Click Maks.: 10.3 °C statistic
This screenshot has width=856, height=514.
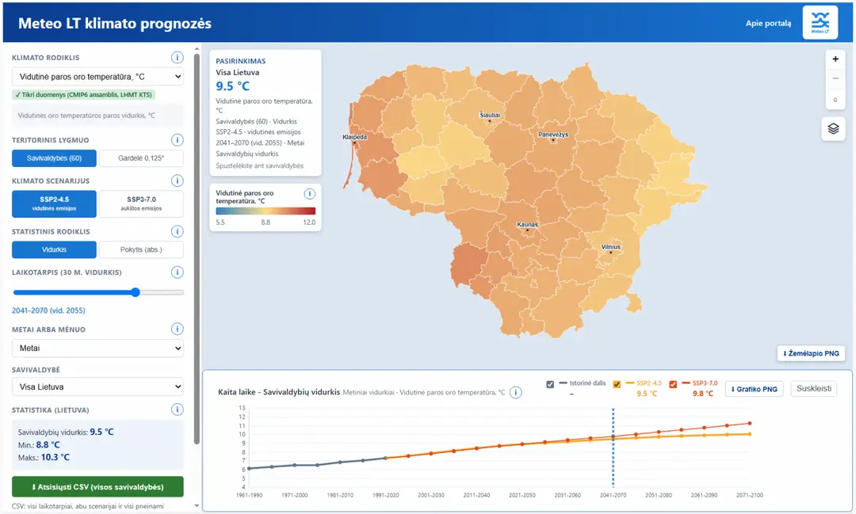pyautogui.click(x=44, y=457)
